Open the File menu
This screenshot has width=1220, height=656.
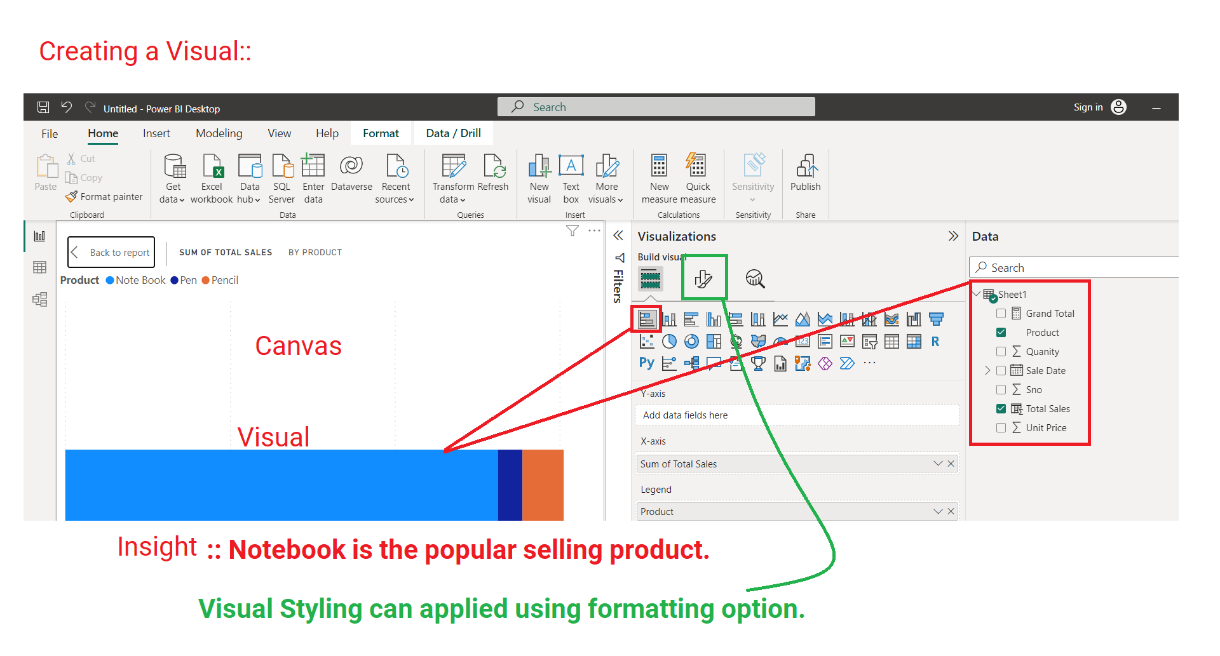coord(50,133)
